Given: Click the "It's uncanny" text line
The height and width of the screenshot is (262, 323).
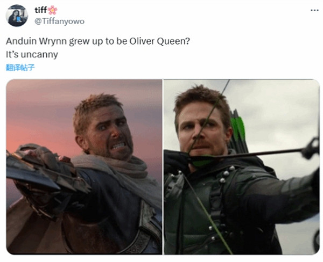Looking at the screenshot, I should 32,54.
